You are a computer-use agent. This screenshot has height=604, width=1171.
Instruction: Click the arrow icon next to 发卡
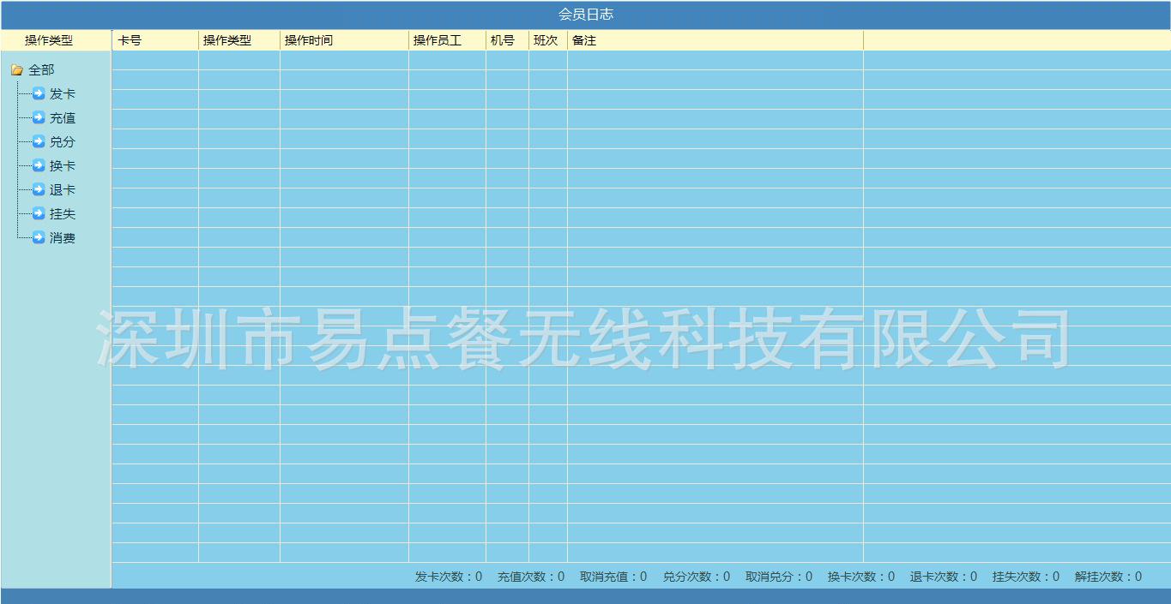click(39, 93)
